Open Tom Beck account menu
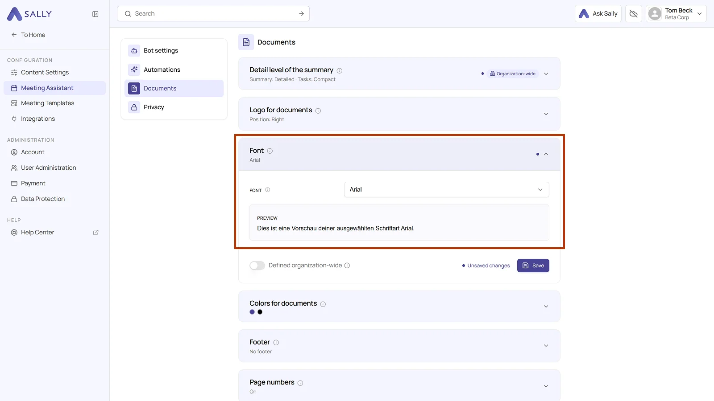Viewport: 714px width, 401px height. pyautogui.click(x=676, y=14)
